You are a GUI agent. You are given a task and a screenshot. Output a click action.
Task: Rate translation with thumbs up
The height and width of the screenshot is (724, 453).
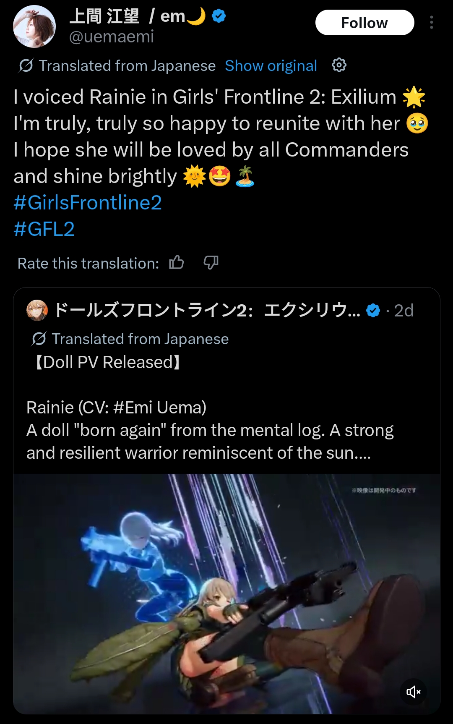[x=177, y=263]
